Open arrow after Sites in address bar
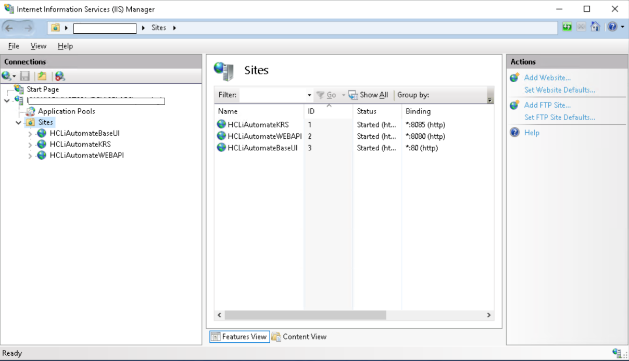Screen dimensions: 629x361 click(x=174, y=28)
